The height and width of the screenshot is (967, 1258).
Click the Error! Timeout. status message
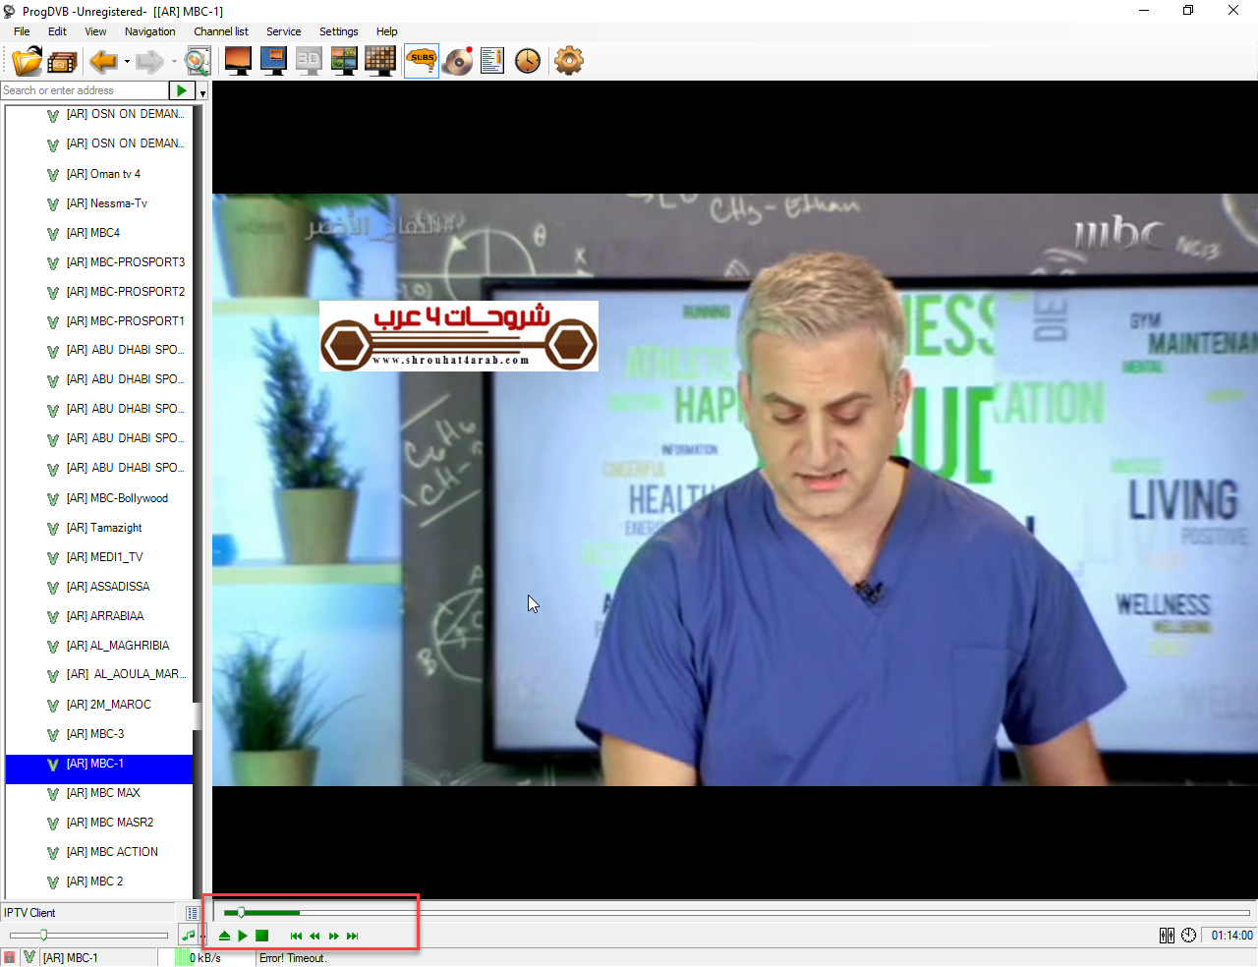(293, 958)
